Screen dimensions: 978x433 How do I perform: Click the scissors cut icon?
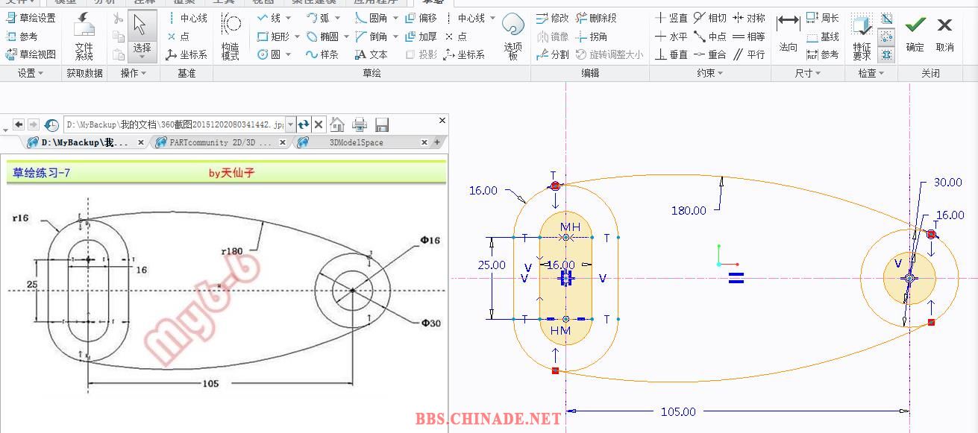118,18
